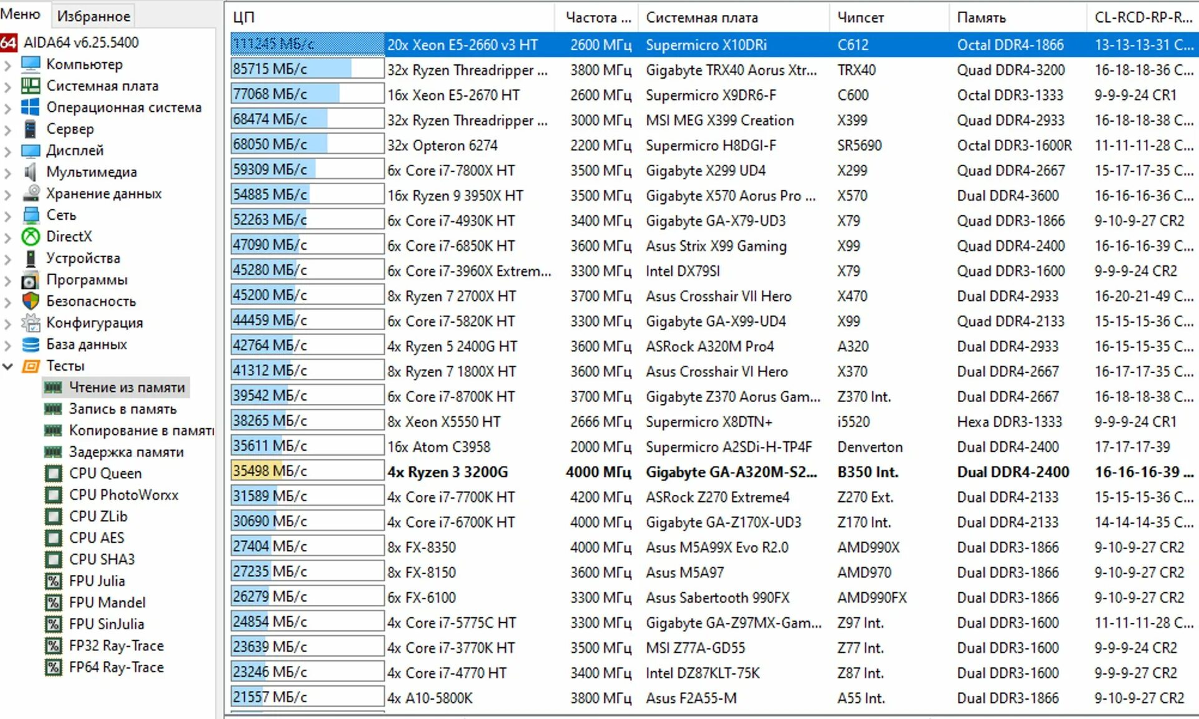Click the Чипсет column header
The image size is (1199, 719).
coord(860,17)
